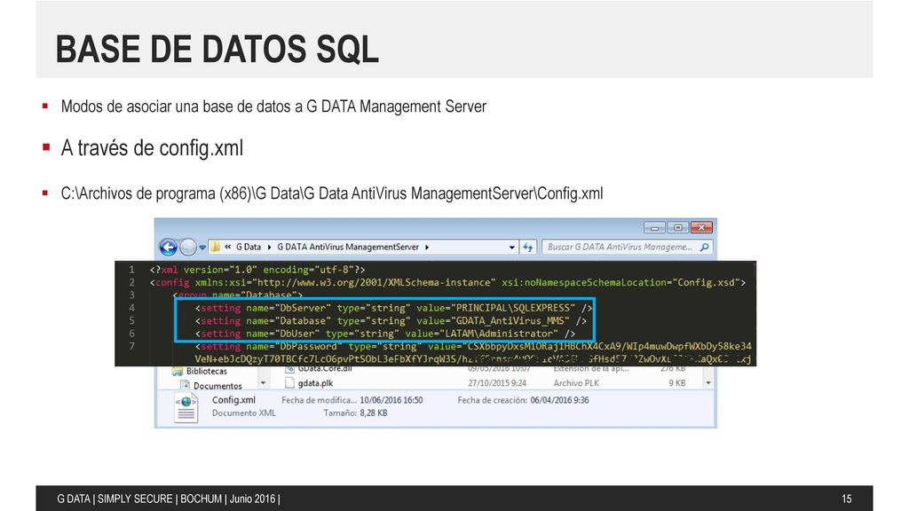Minimize the Explorer window
The height and width of the screenshot is (511, 909).
pos(654,228)
